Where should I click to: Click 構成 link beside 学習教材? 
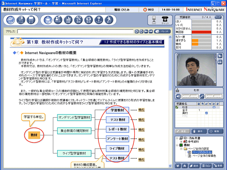[141, 110]
